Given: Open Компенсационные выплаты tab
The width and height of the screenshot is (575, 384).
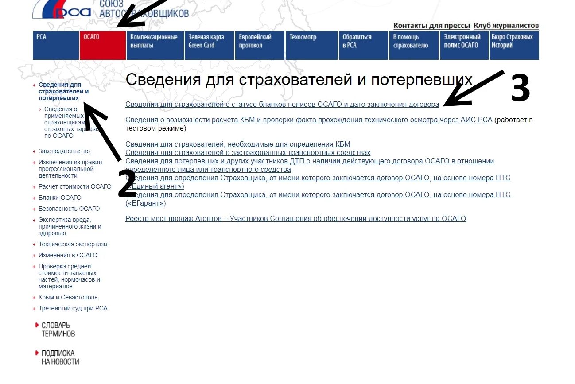Looking at the screenshot, I should click(x=155, y=45).
